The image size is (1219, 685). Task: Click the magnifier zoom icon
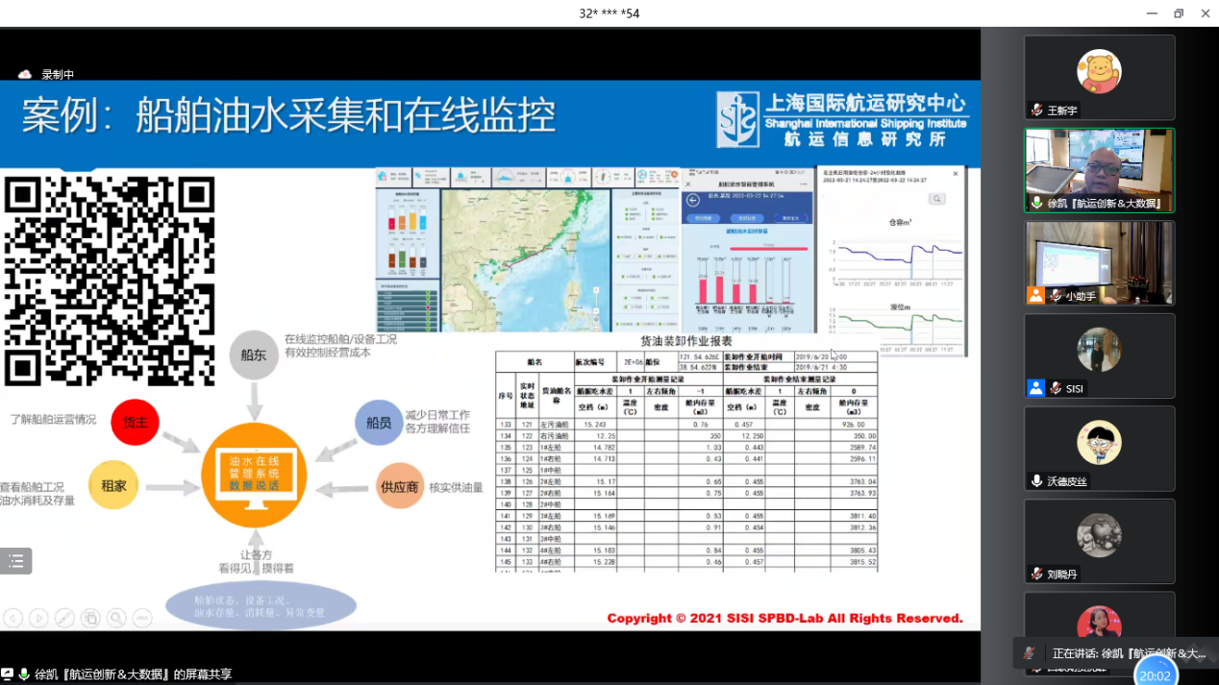[116, 619]
